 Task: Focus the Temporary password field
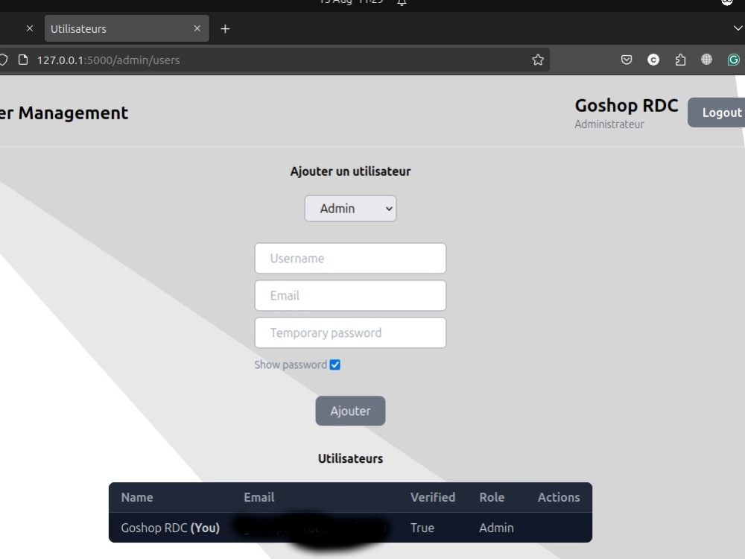click(350, 332)
